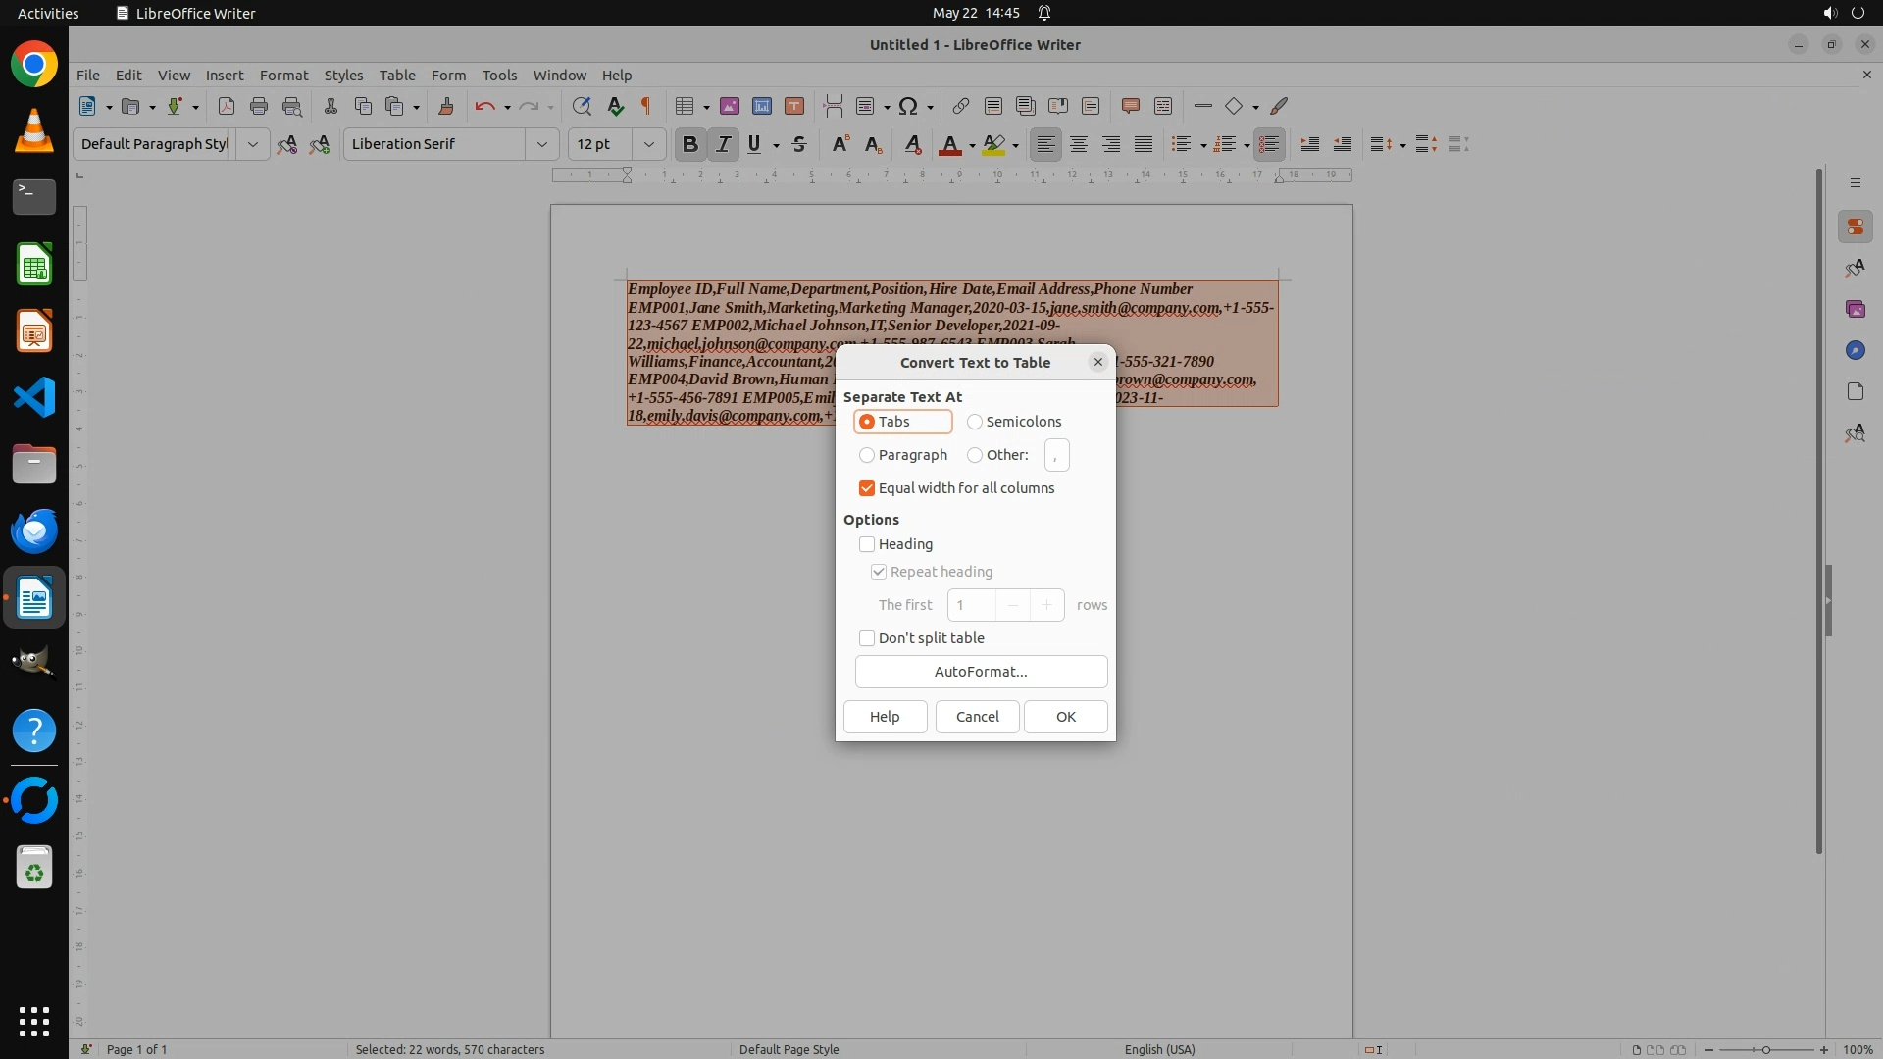Select the Paragraph separator option
This screenshot has height=1059, width=1883.
867,455
